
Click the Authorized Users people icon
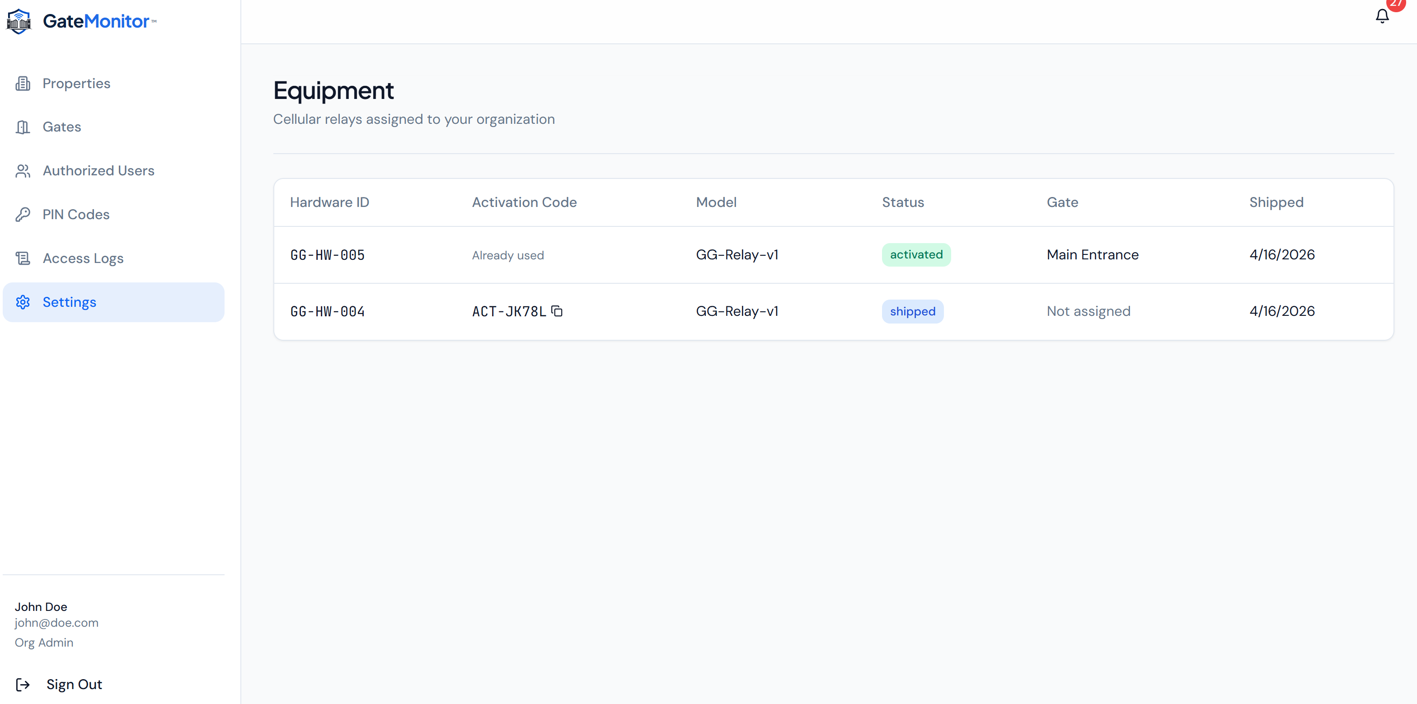(23, 171)
